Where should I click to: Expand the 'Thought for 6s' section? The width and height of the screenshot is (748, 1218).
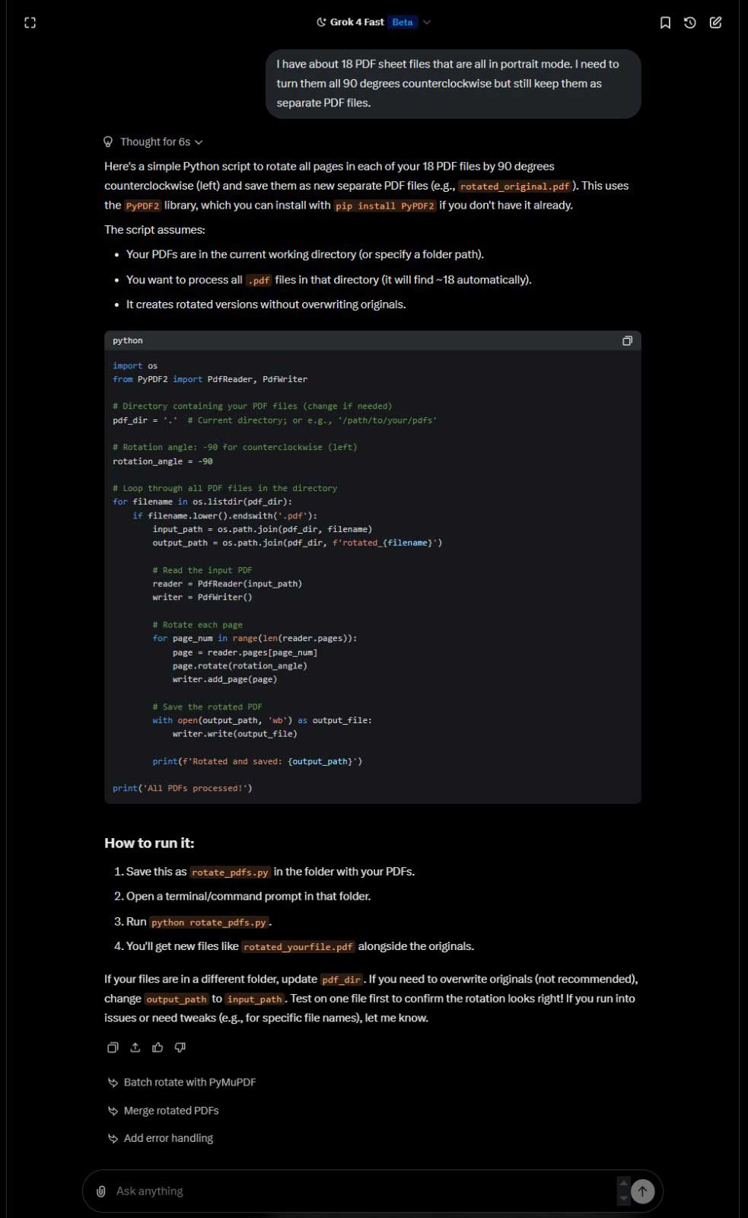tap(153, 142)
